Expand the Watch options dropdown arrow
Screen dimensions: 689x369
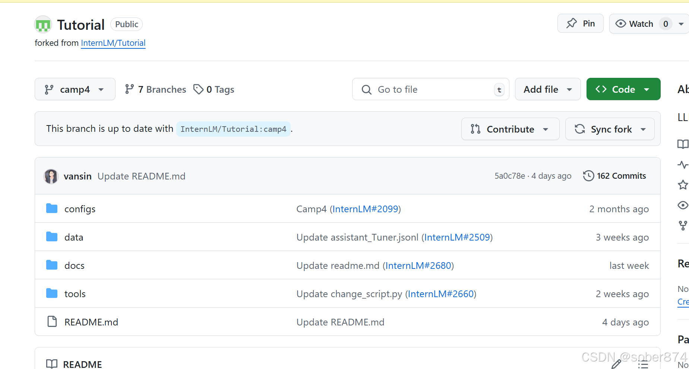pyautogui.click(x=681, y=24)
